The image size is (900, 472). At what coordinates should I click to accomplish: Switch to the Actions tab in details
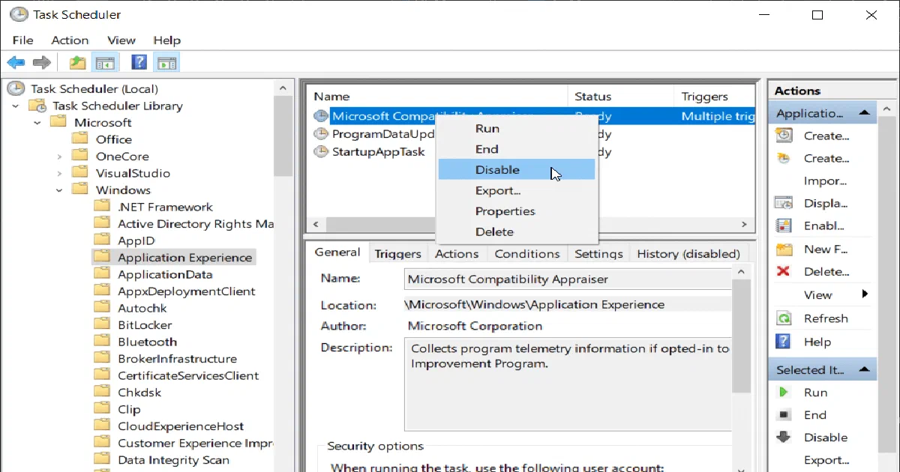[x=457, y=254]
